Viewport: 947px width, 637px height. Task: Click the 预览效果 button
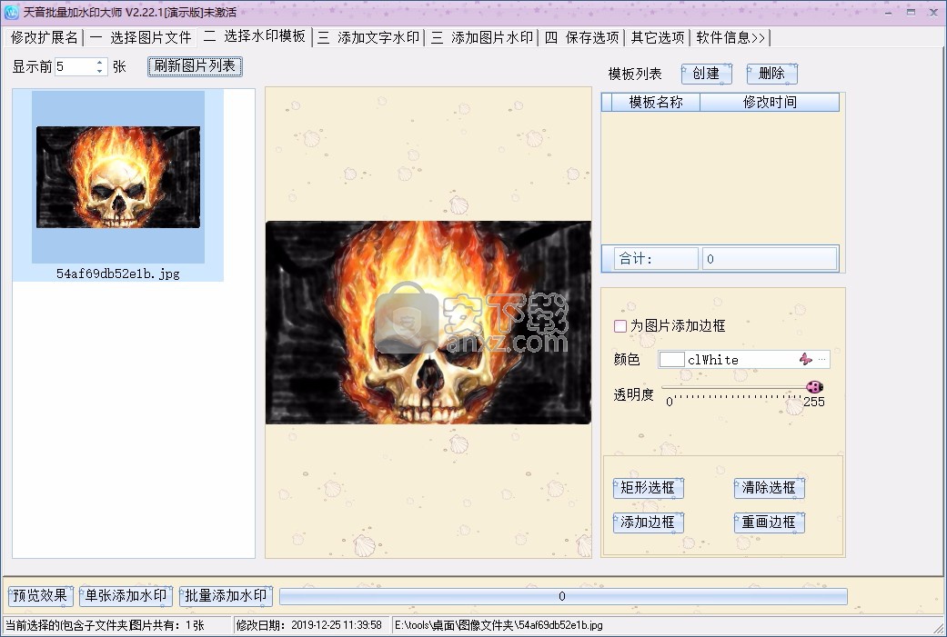[40, 596]
